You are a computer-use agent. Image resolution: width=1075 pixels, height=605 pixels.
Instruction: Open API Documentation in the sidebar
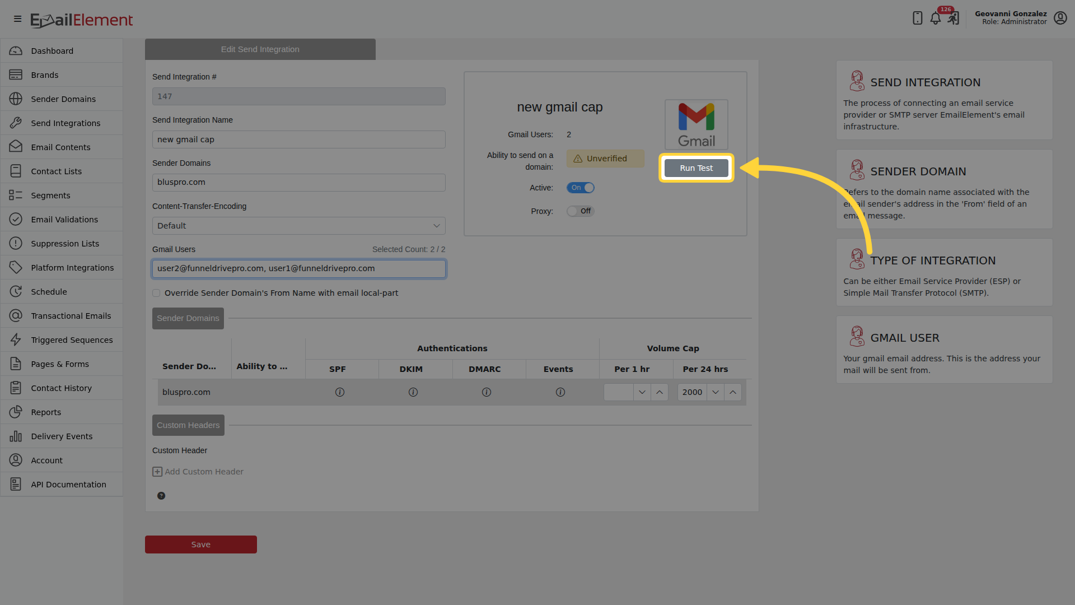(62, 485)
